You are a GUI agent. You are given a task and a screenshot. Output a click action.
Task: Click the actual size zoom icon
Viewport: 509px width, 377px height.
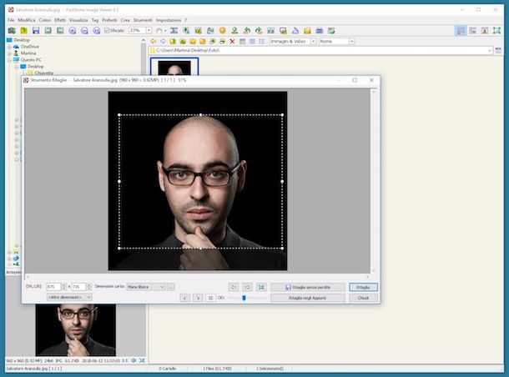(x=97, y=31)
